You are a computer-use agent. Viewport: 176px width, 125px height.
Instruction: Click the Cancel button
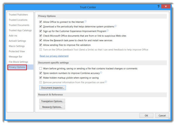pos(162,115)
